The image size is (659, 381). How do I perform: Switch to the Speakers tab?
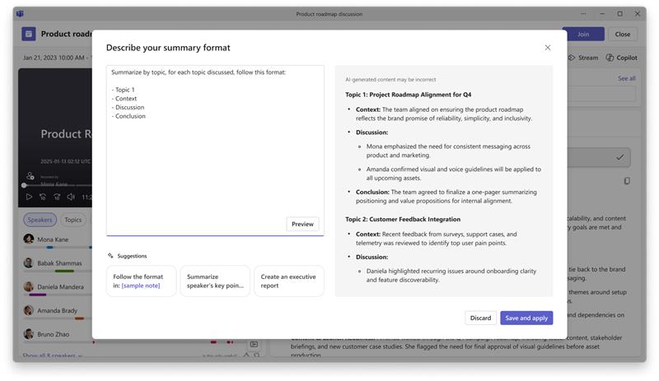tap(40, 220)
